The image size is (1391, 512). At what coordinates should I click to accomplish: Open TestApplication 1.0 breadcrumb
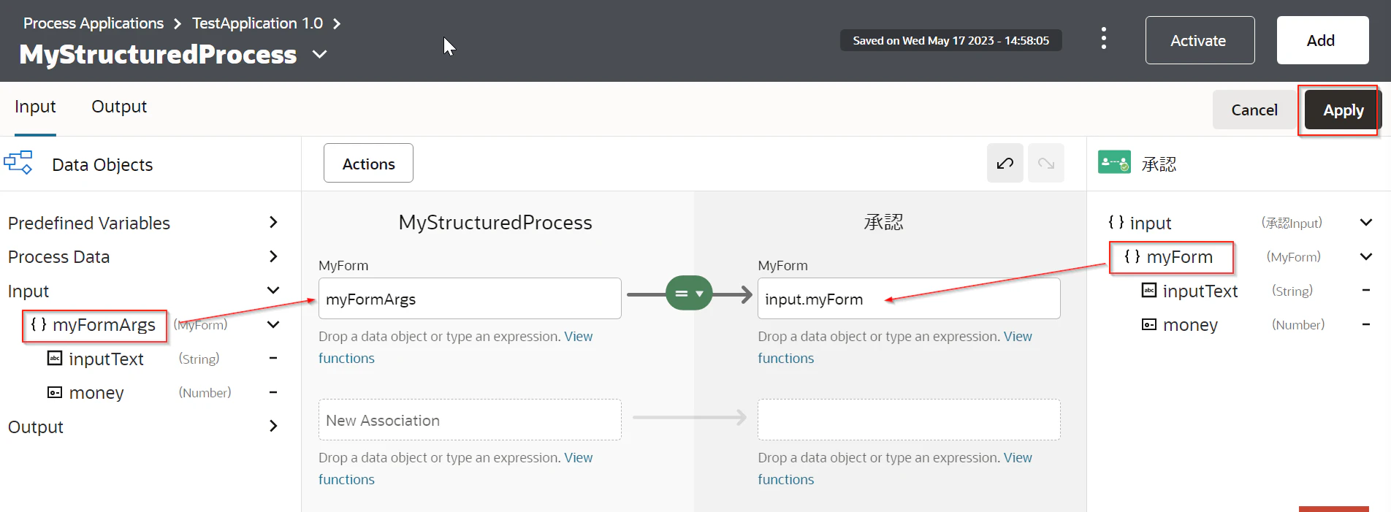[258, 23]
